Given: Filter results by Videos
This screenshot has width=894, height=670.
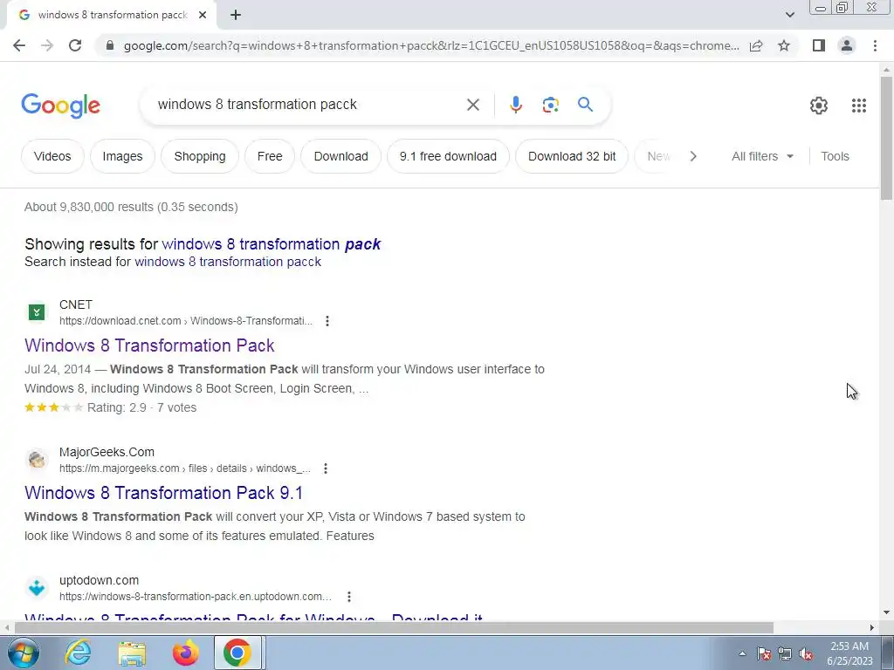Looking at the screenshot, I should [x=52, y=156].
